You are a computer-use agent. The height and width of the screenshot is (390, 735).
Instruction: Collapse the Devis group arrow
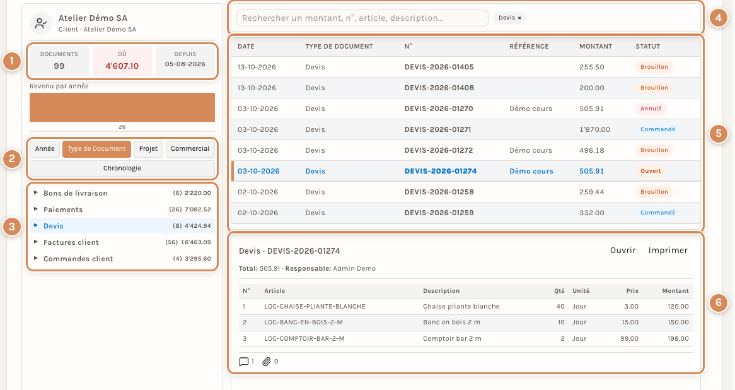(36, 225)
